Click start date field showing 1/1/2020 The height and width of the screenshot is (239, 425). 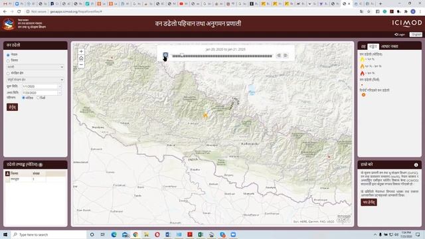pyautogui.click(x=40, y=86)
